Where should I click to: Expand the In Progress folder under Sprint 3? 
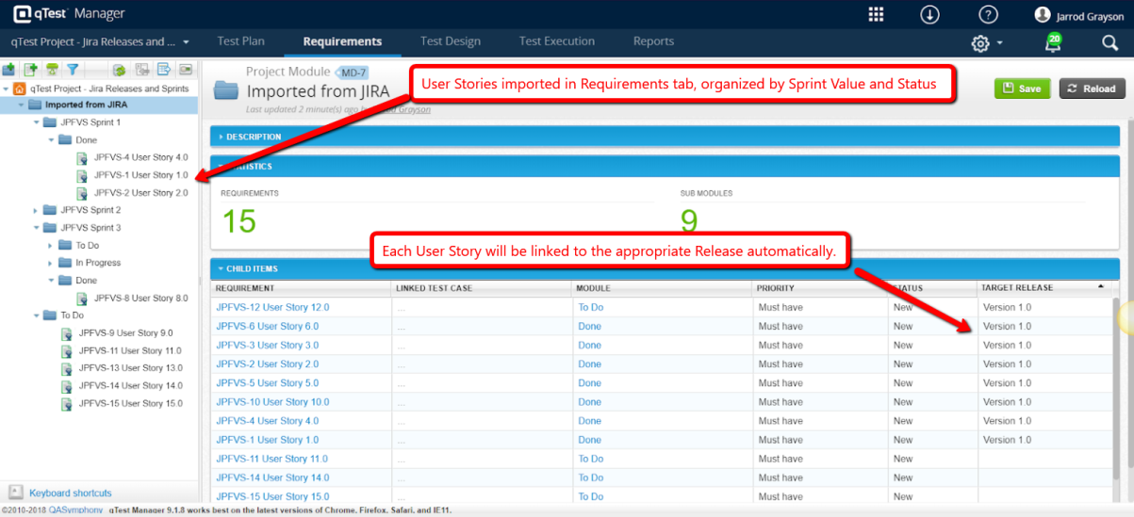(52, 263)
